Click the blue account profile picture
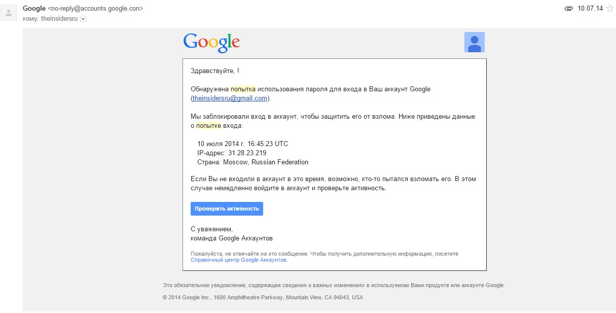616x313 pixels. [x=474, y=42]
